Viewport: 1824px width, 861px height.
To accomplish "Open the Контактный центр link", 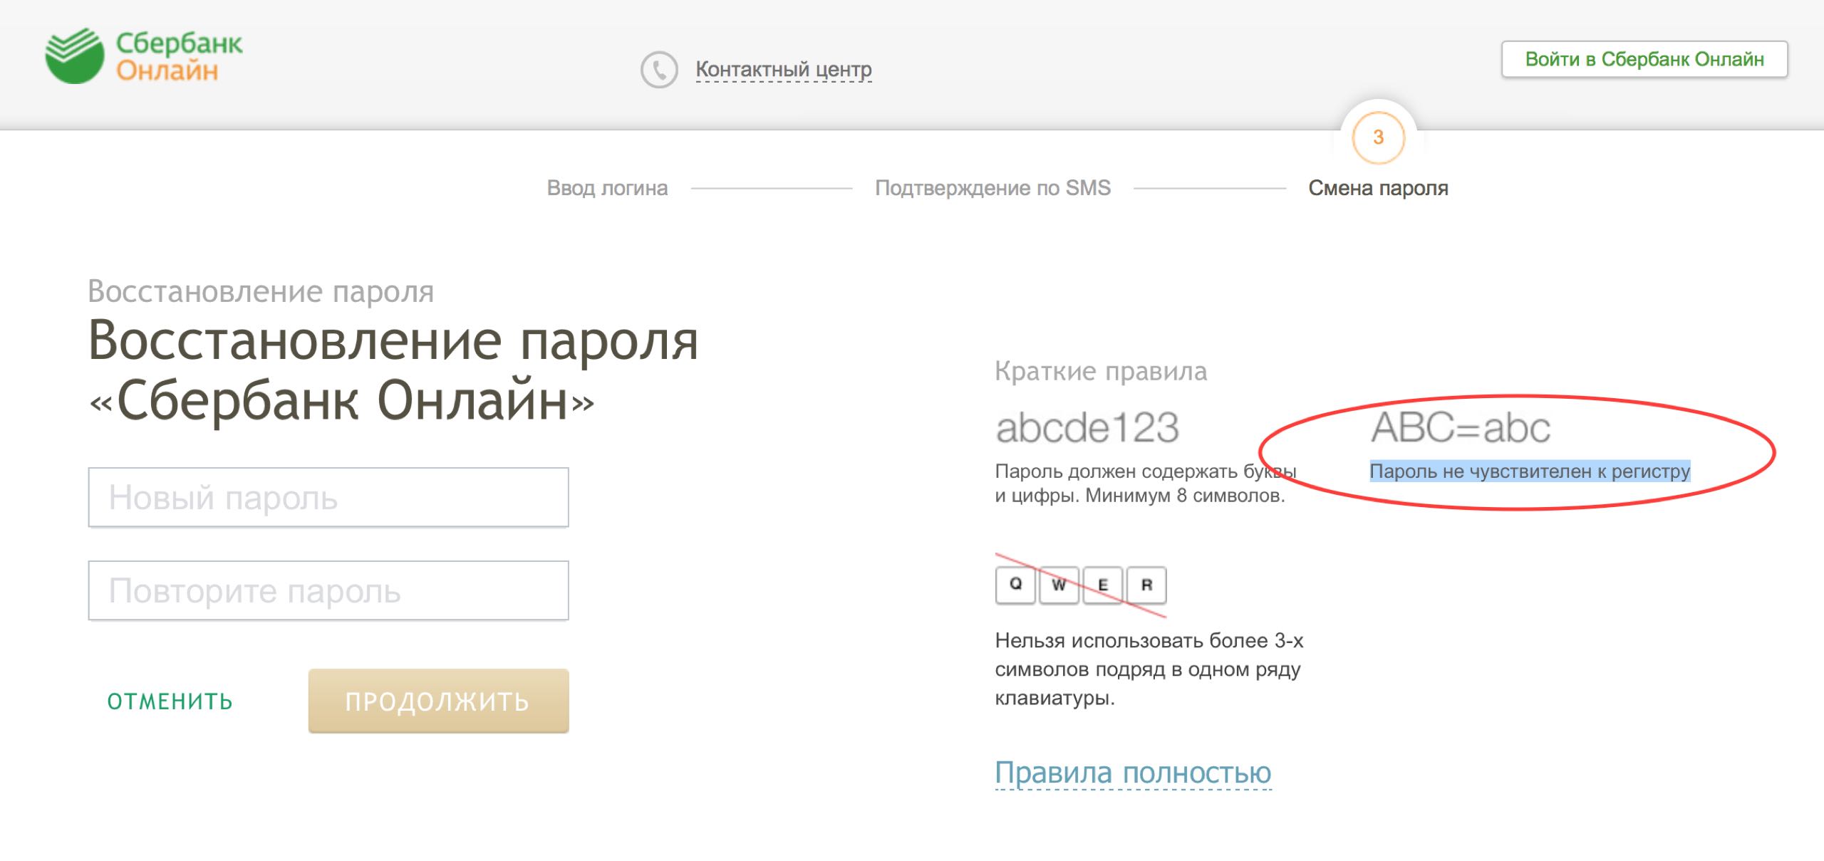I will (783, 70).
